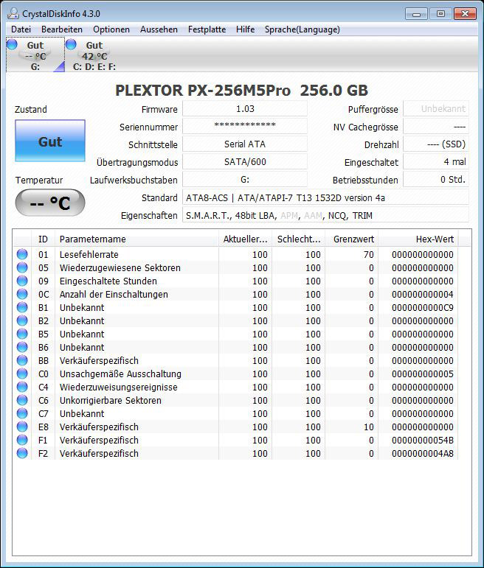Click status orb for Lesefehlerrate row
The height and width of the screenshot is (568, 484).
click(22, 254)
